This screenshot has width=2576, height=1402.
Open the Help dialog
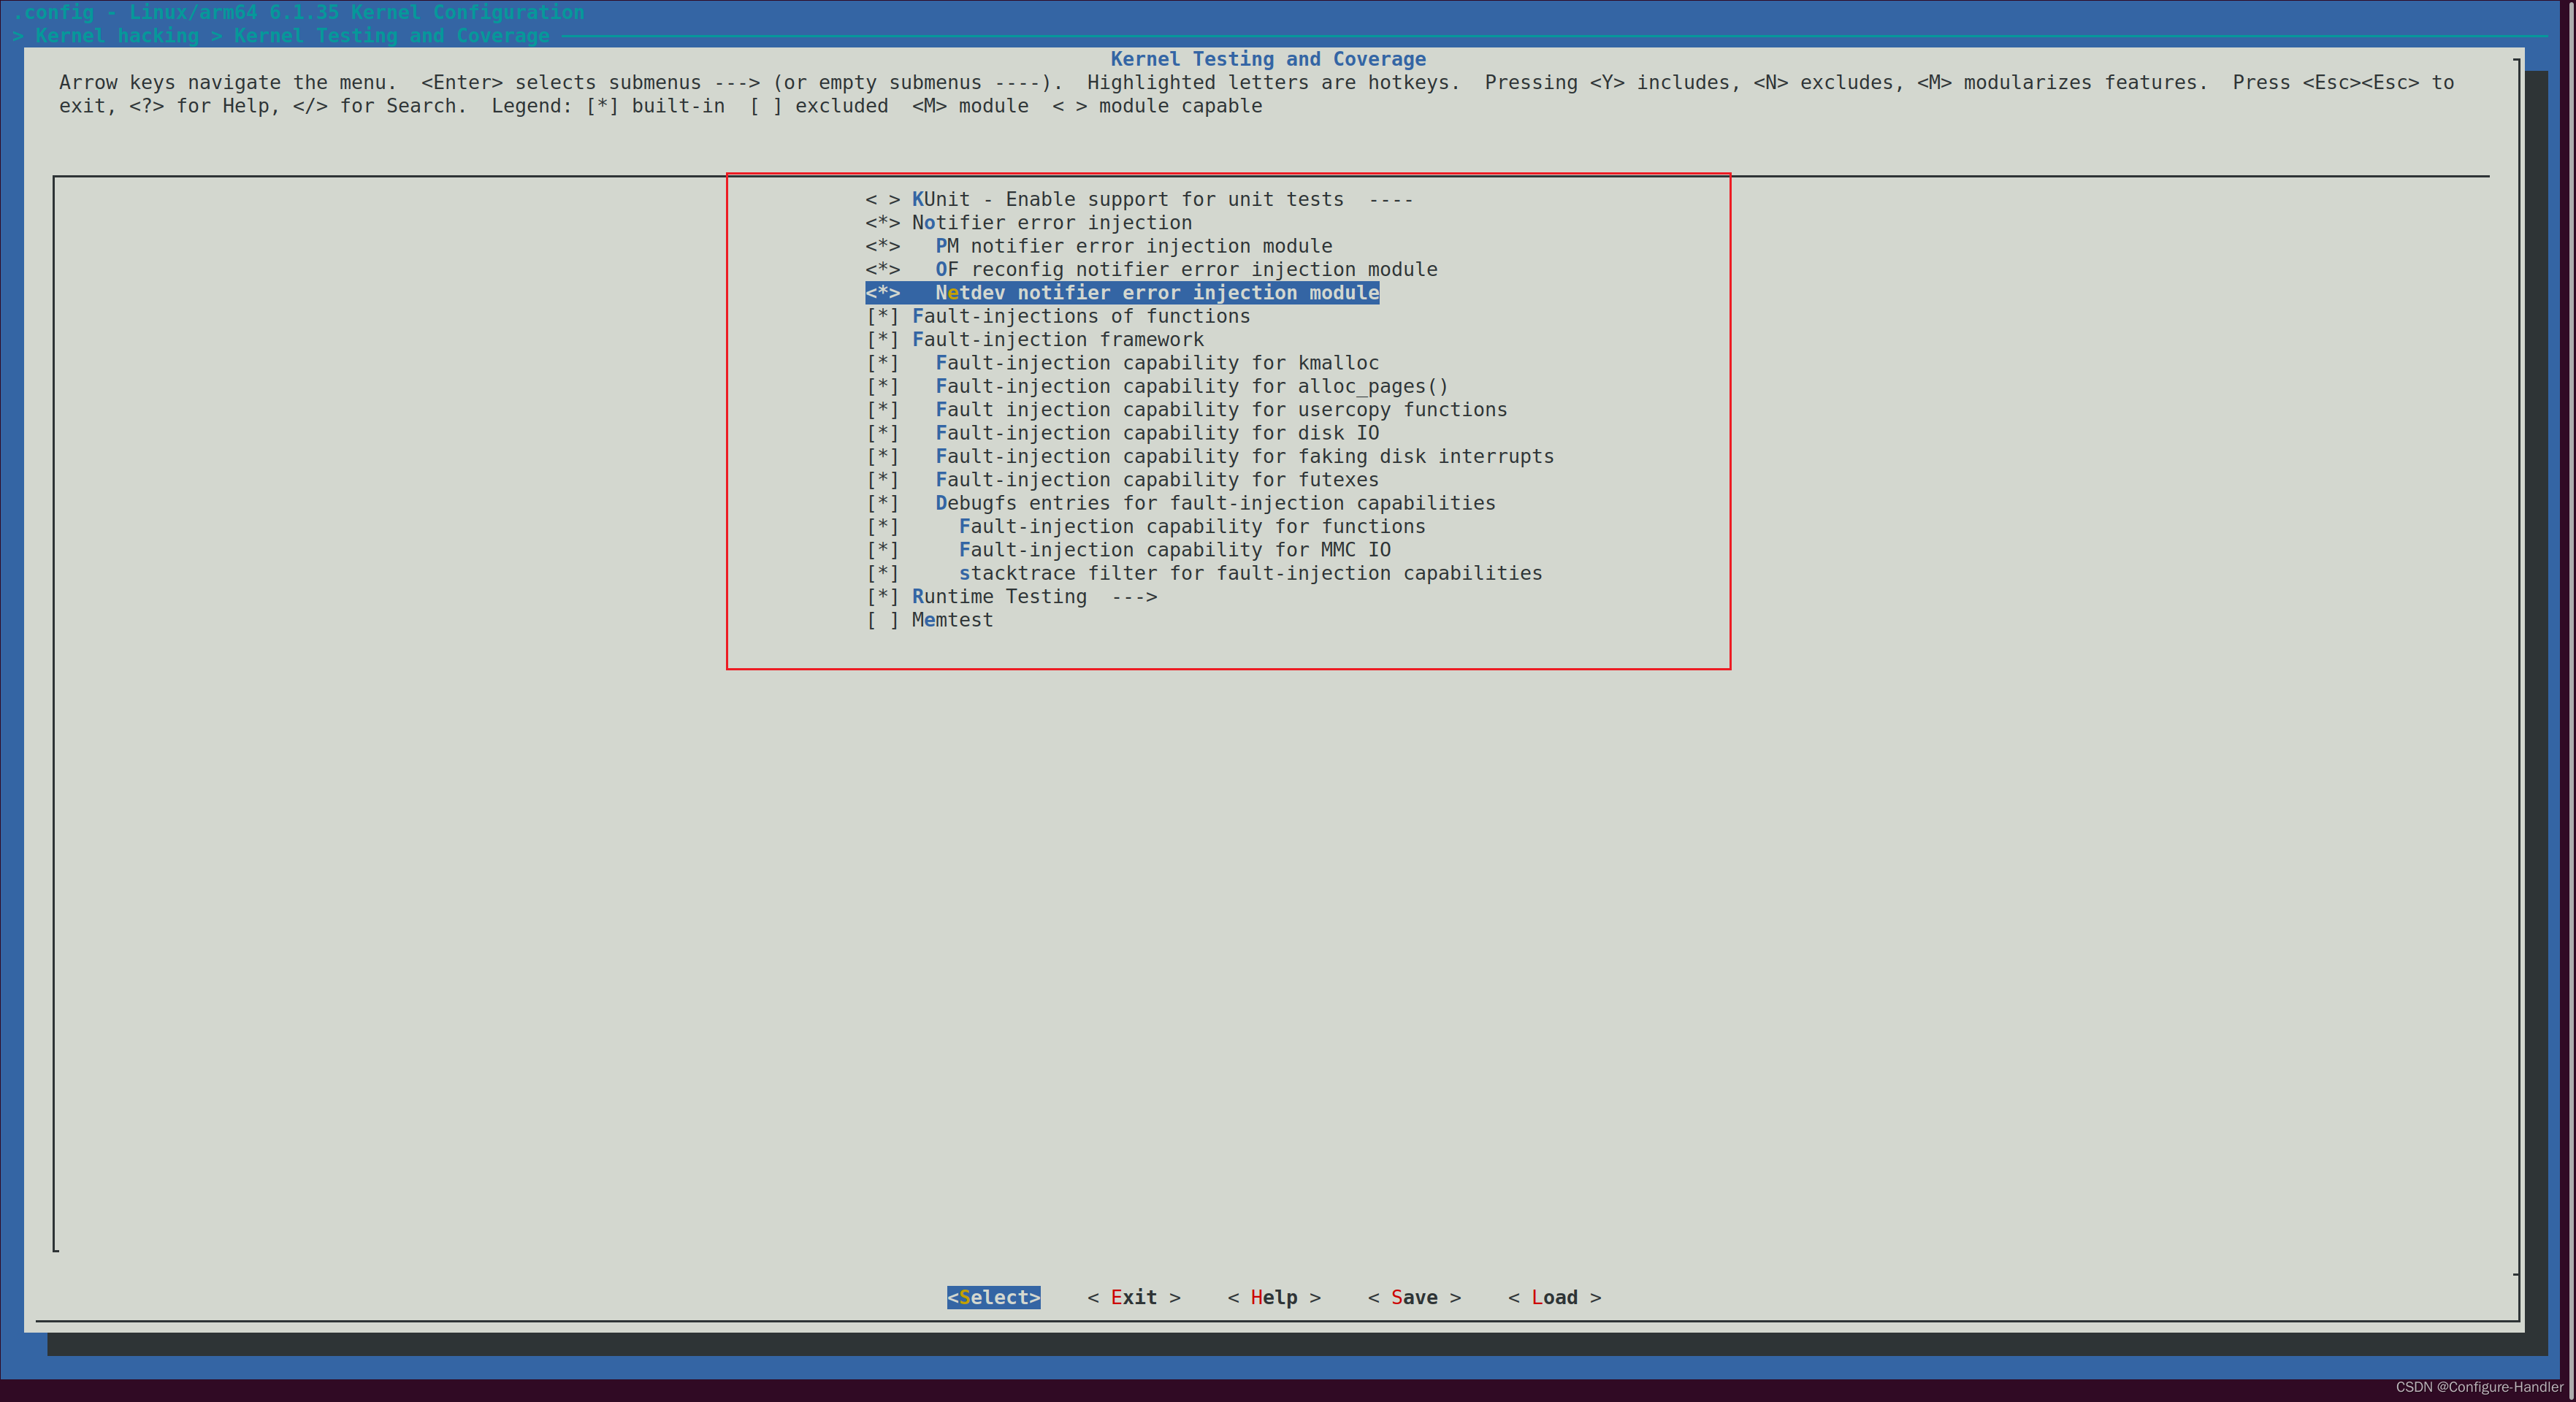click(1274, 1297)
